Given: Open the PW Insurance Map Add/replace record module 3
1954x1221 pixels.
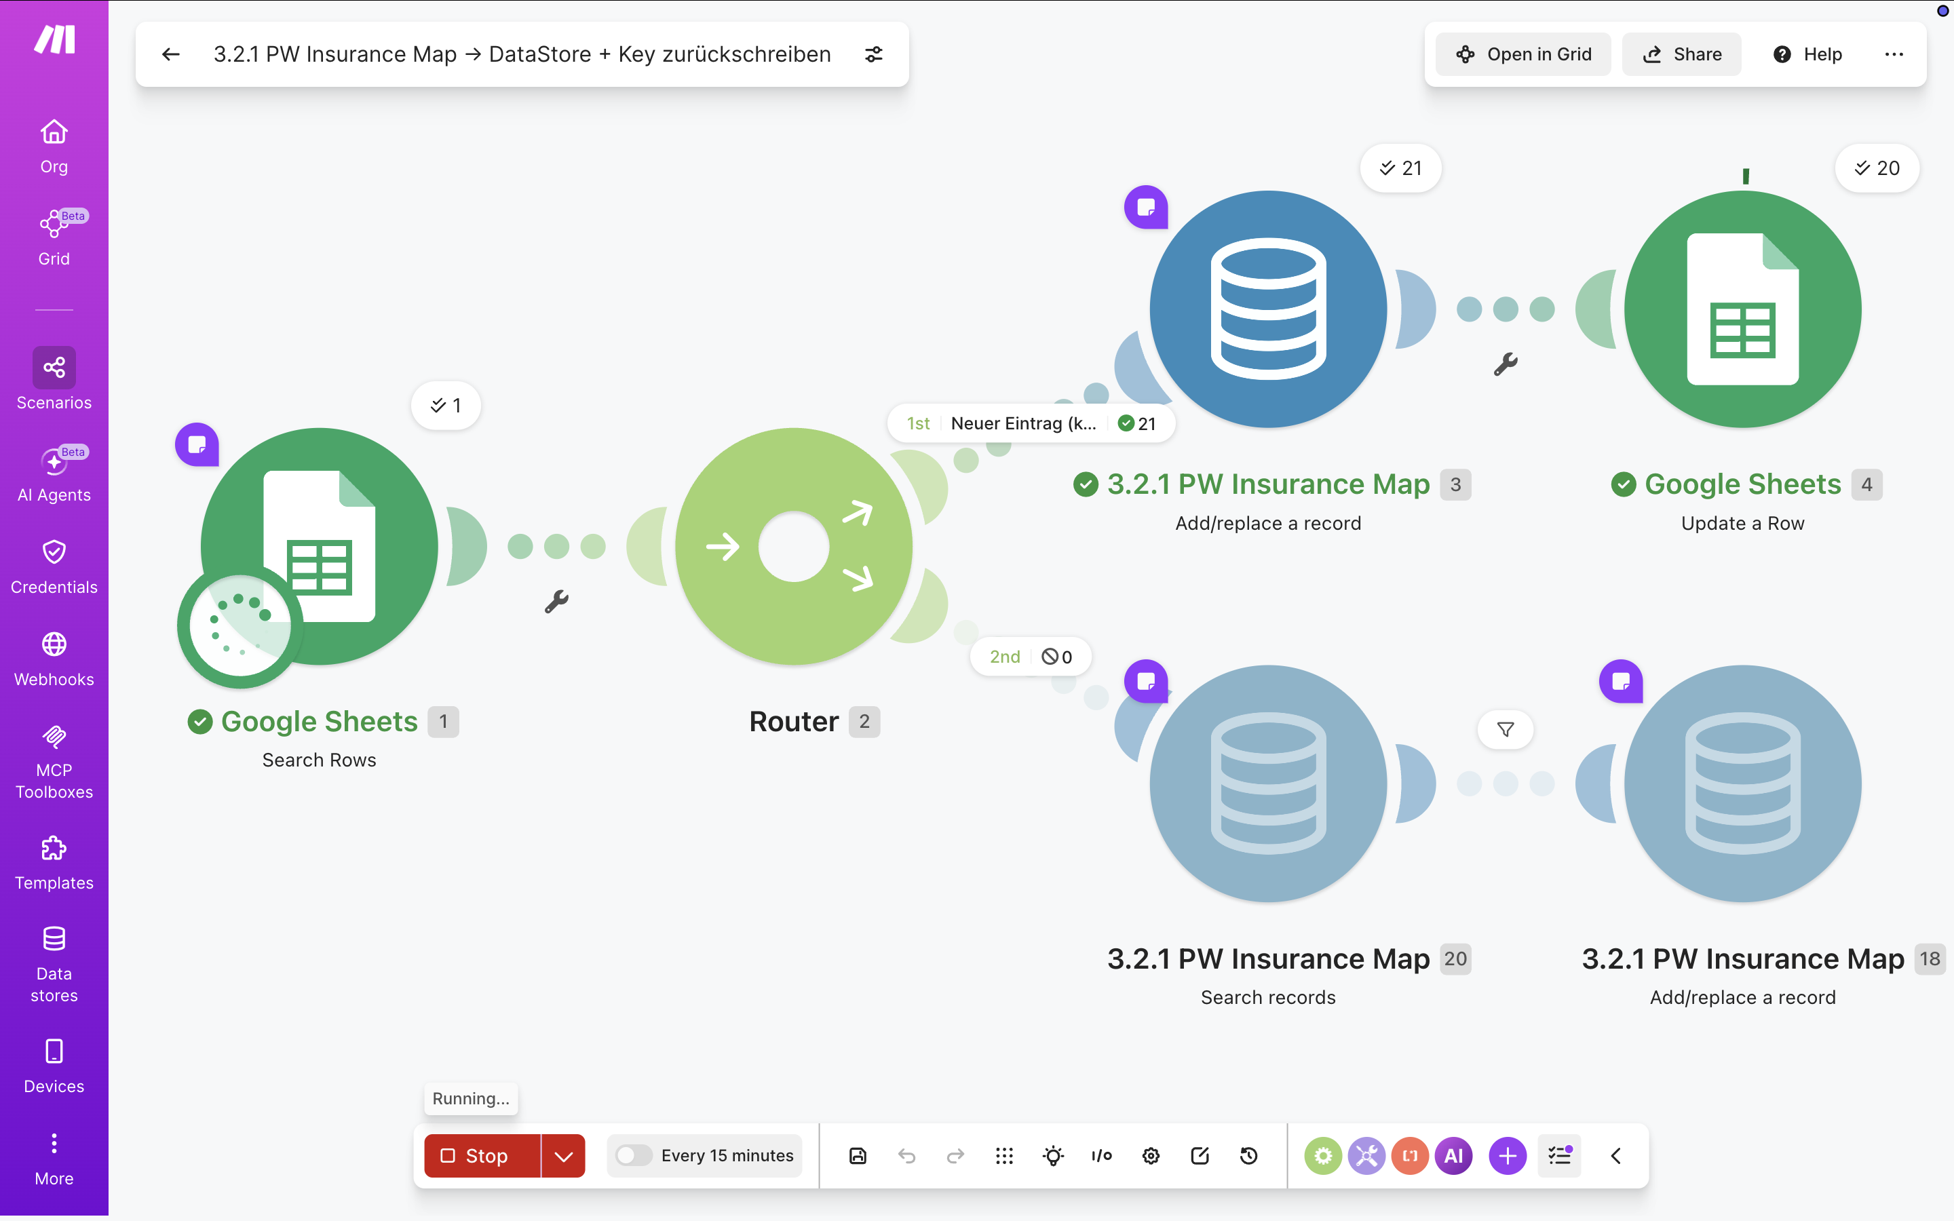Looking at the screenshot, I should pyautogui.click(x=1269, y=309).
